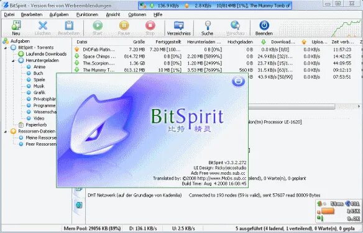Select Laufende Downloads in tree
The height and width of the screenshot is (233, 363).
pos(46,54)
